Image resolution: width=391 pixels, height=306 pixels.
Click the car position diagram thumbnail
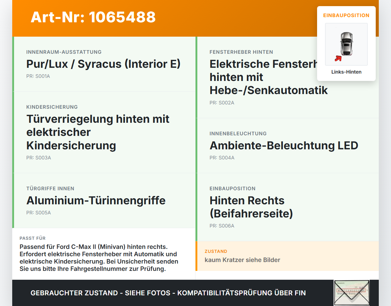coord(346,44)
